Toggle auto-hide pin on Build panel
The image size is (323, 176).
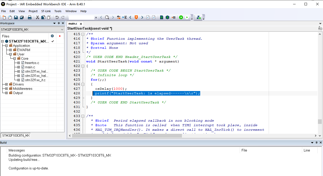pyautogui.click(x=316, y=143)
